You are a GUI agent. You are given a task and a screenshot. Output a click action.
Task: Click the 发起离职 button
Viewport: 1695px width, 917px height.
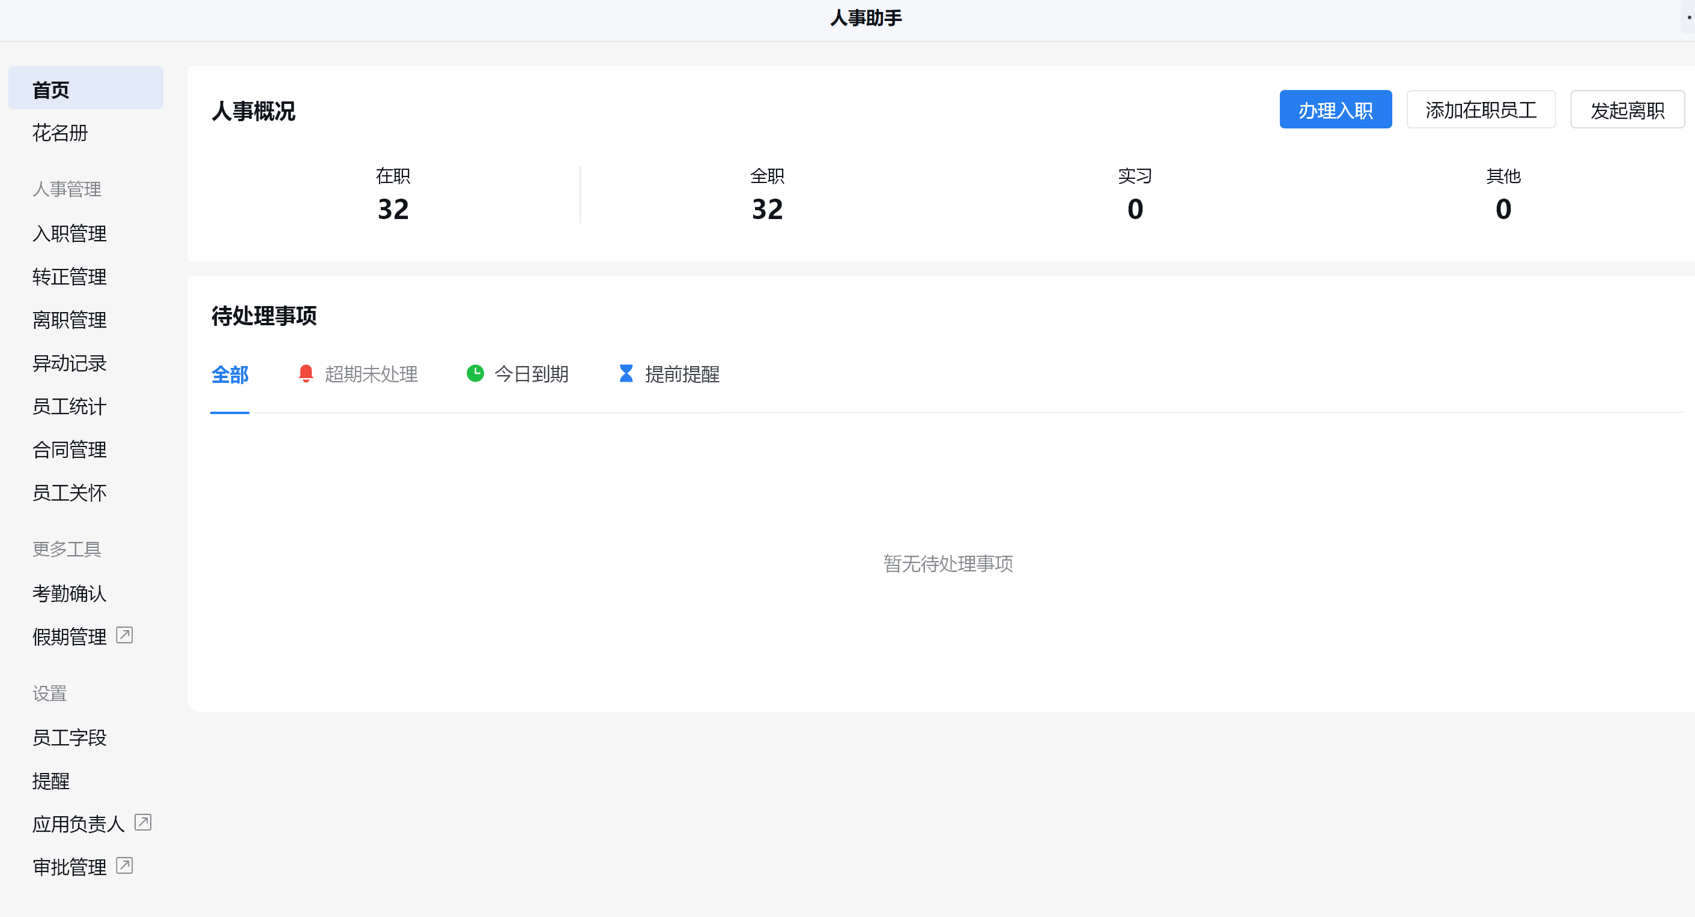(x=1627, y=110)
